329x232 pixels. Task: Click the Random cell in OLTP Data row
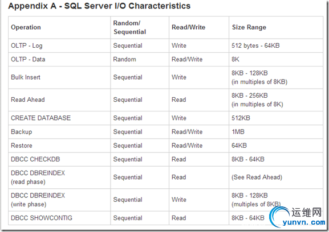click(140, 59)
